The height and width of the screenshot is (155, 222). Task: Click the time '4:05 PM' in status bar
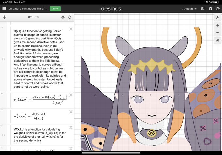8,2
